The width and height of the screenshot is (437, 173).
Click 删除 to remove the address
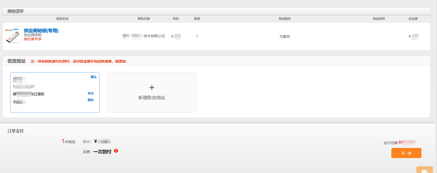[x=91, y=100]
